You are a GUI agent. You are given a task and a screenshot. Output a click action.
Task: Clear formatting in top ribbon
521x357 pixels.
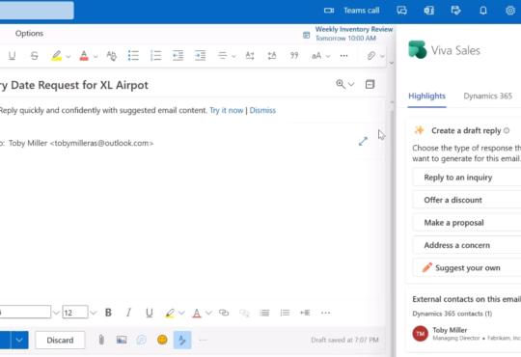click(111, 56)
